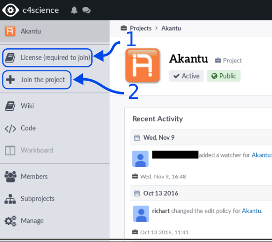Viewport: 272px width, 242px height.
Task: Click the calendar icon beside Wed, Nov 9
Action: click(x=137, y=138)
